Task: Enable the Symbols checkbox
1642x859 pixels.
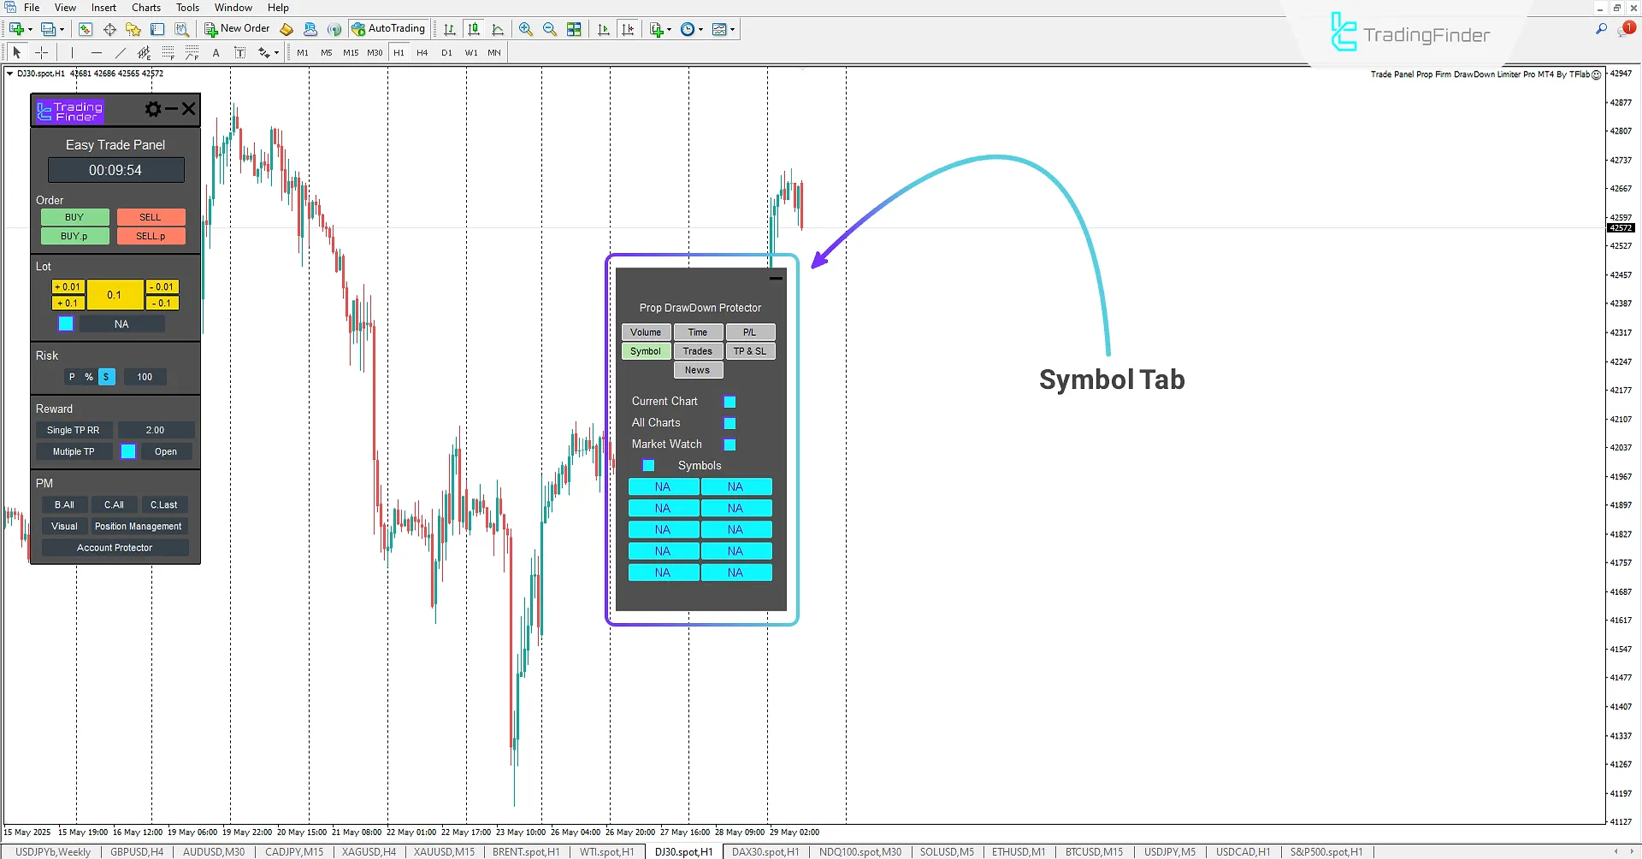Action: [x=648, y=466]
